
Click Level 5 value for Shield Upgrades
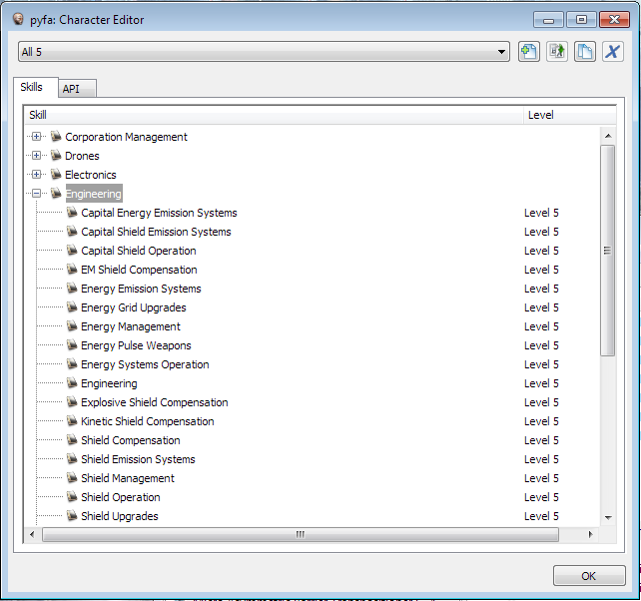click(541, 516)
